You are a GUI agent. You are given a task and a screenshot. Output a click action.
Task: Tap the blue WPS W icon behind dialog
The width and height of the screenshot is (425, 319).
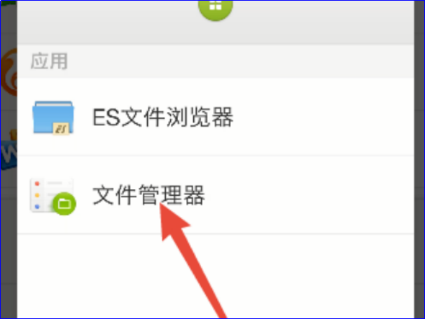(8, 155)
